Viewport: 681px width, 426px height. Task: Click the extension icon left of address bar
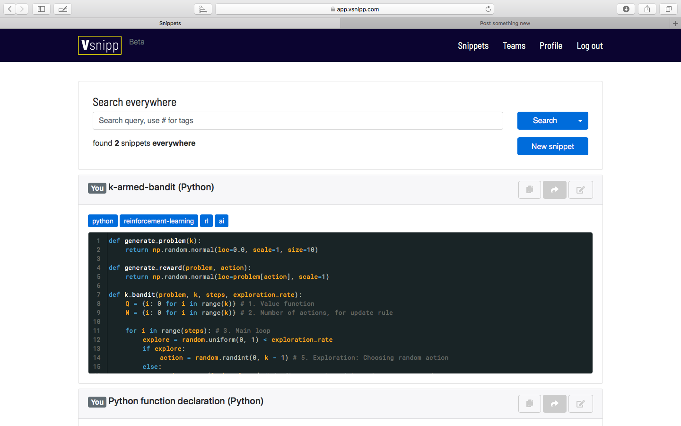[x=203, y=9]
